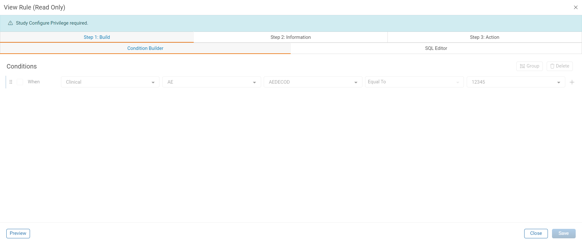Click the View Rule (Read Only) title
Screen dimensions: 582x244
tap(34, 7)
